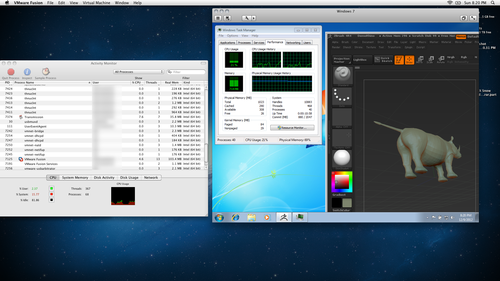Select the ZBrush Scale tool
The height and width of the screenshot is (281, 500).
tap(430, 60)
